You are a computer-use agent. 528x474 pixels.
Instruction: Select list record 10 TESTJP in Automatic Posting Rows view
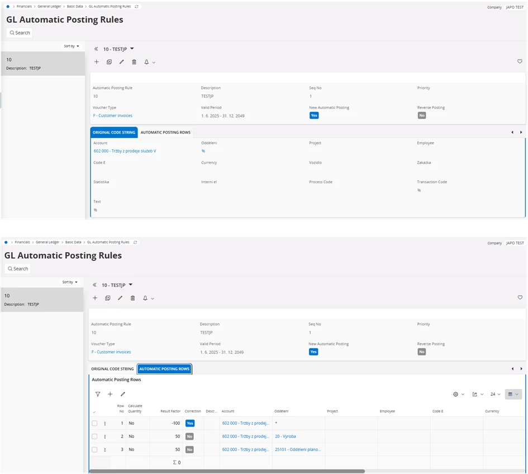pos(42,300)
